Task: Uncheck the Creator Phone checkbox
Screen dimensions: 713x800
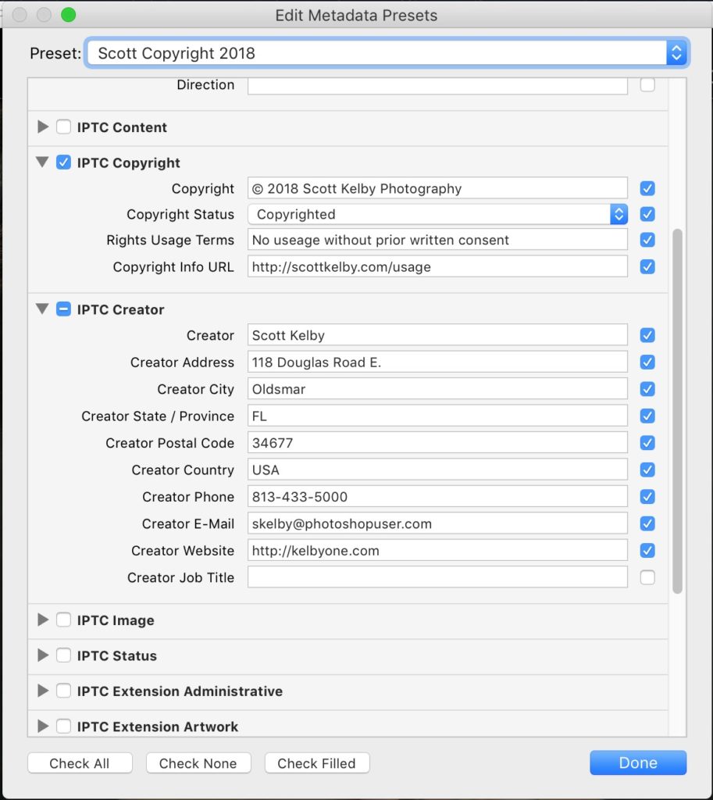Action: tap(647, 496)
